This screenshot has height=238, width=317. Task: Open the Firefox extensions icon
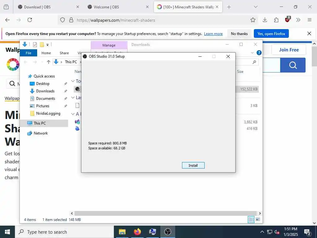(276, 20)
